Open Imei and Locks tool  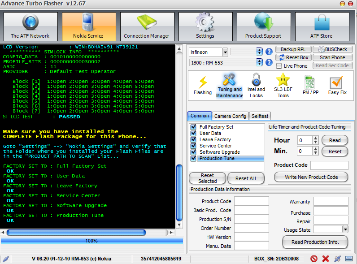[257, 86]
